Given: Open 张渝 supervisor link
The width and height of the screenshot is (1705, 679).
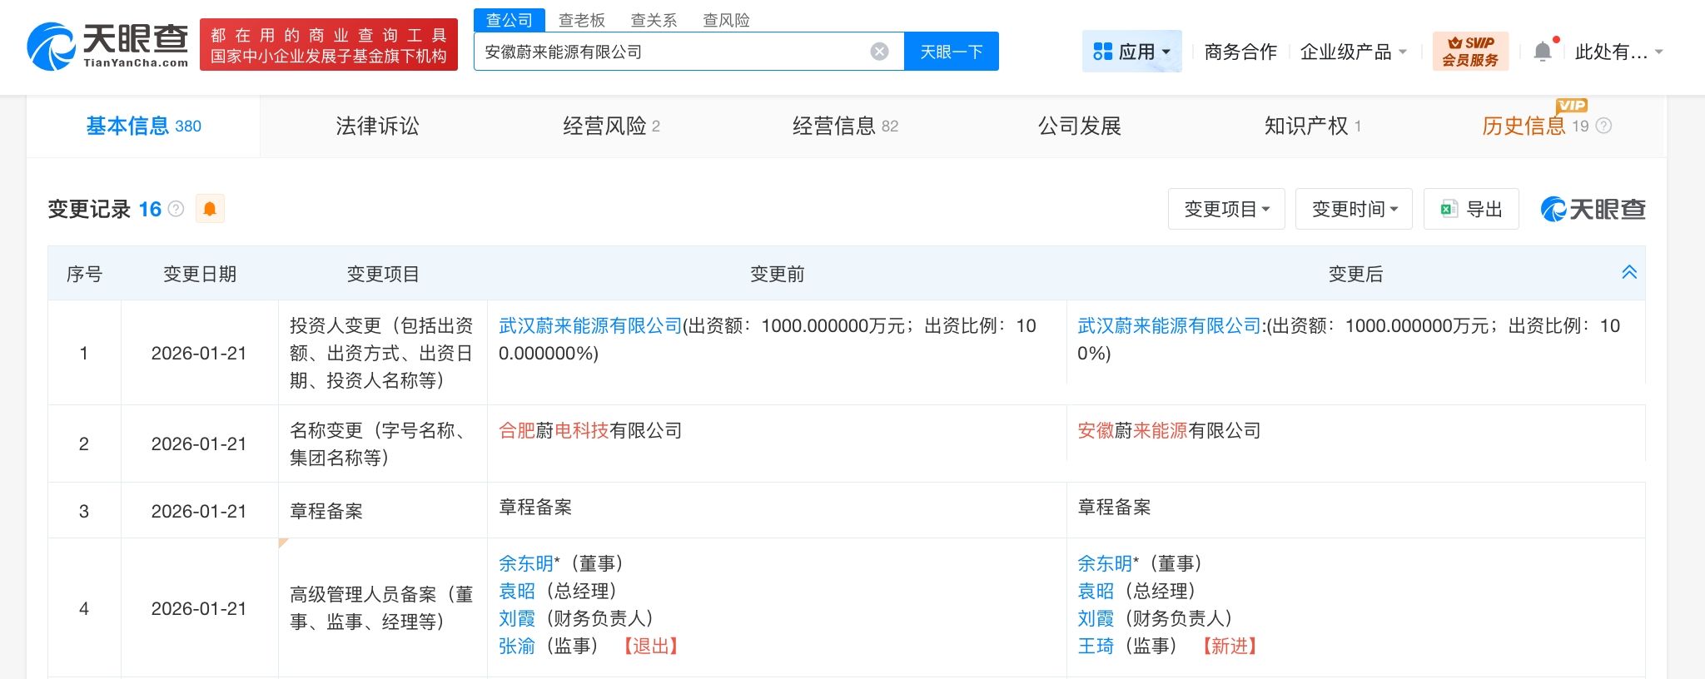Looking at the screenshot, I should [517, 646].
